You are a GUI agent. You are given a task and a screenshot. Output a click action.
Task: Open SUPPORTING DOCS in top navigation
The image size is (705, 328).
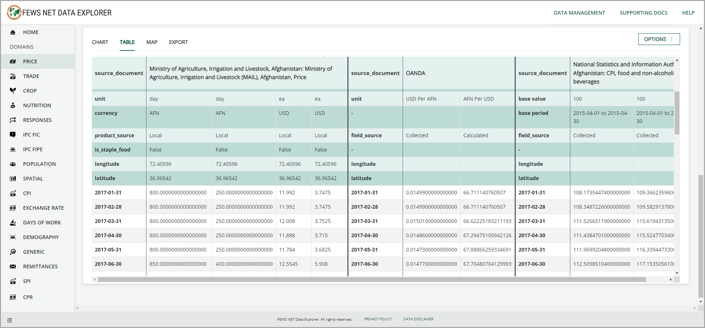[x=643, y=13]
